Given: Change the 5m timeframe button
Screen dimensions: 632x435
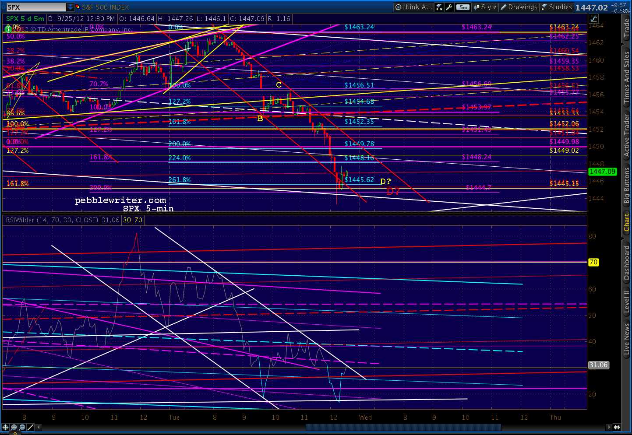Looking at the screenshot, I should pyautogui.click(x=463, y=7).
